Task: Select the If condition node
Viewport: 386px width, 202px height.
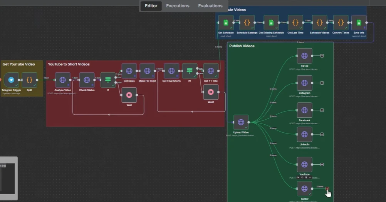Action: click(x=108, y=80)
